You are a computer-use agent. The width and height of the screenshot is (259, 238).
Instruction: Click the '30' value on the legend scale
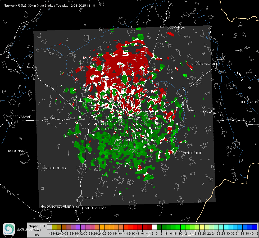coord(228,234)
